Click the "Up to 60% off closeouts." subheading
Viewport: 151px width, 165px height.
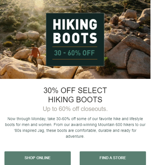[x=75, y=109]
